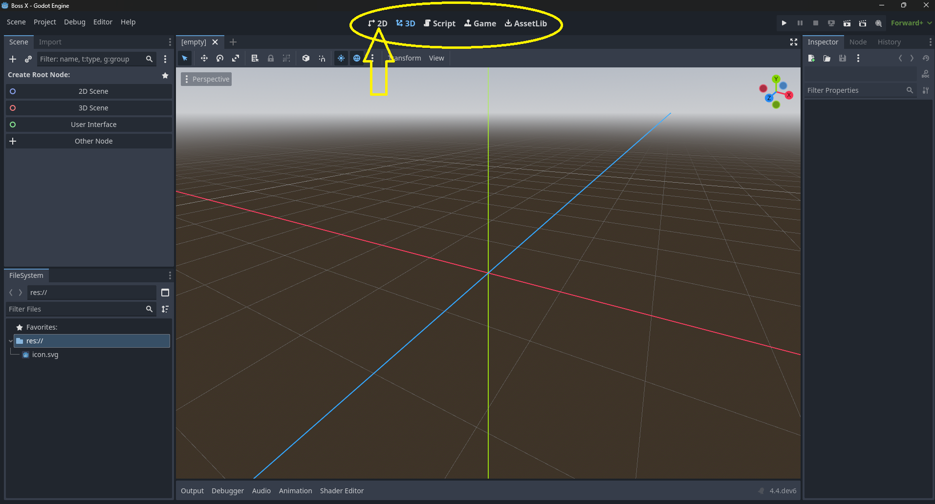The image size is (935, 504).
Task: Create a User Interface root node
Action: pos(89,125)
